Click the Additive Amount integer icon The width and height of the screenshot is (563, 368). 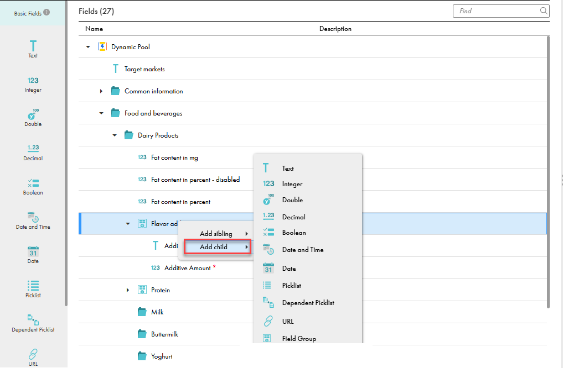pos(155,267)
